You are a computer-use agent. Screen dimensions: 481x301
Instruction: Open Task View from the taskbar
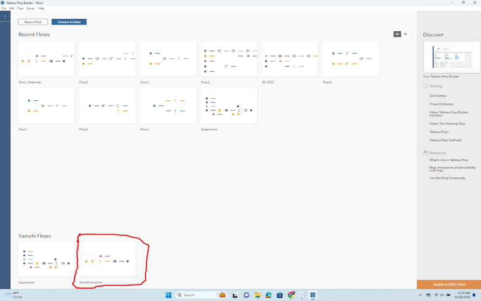(235, 295)
